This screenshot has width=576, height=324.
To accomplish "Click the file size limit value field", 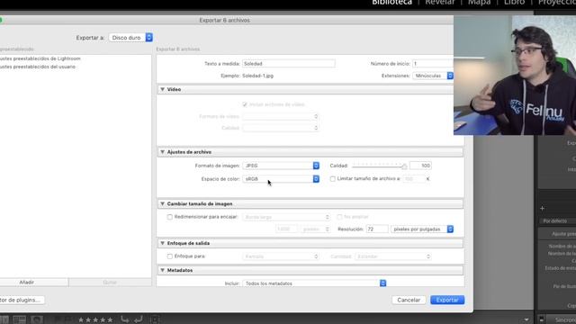I will pos(413,179).
